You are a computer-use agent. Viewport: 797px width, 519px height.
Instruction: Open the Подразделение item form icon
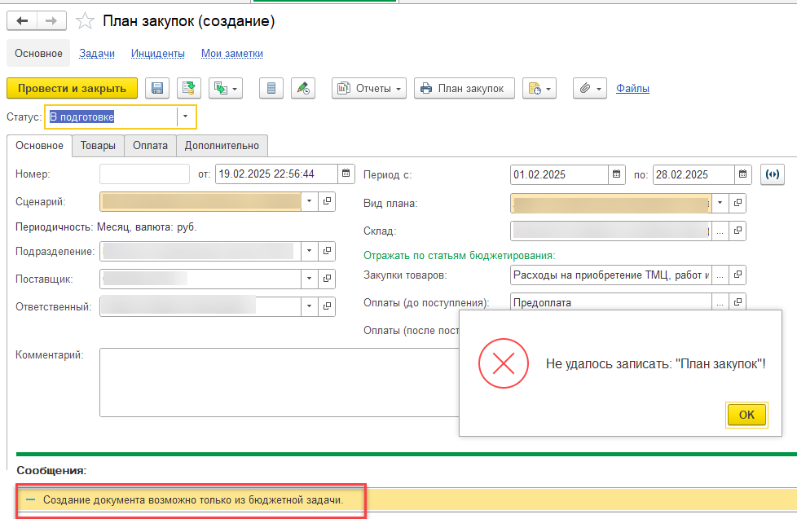[x=327, y=251]
